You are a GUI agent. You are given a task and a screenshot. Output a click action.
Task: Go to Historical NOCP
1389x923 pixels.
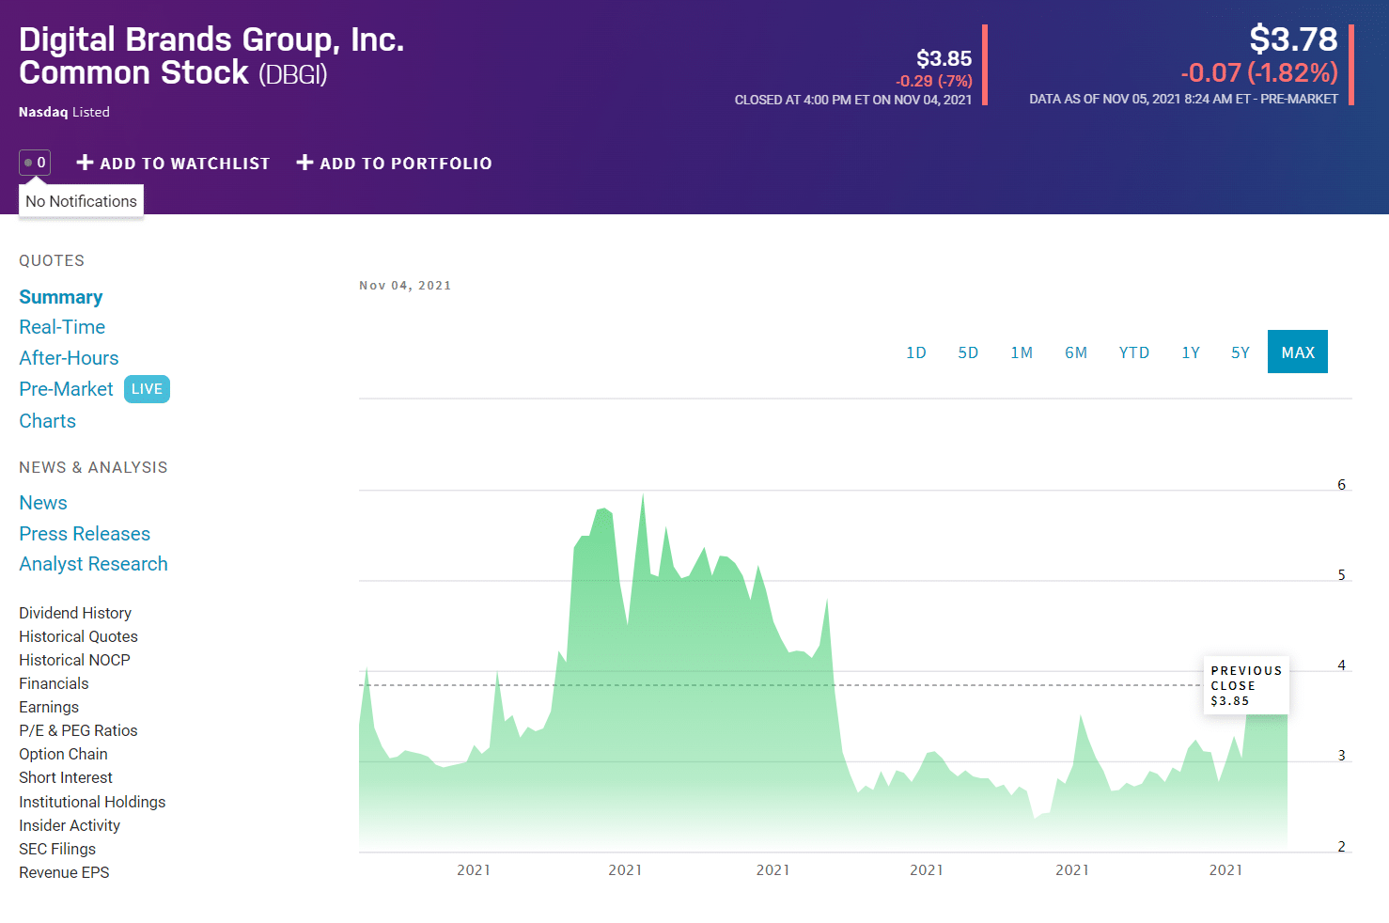[x=74, y=660]
